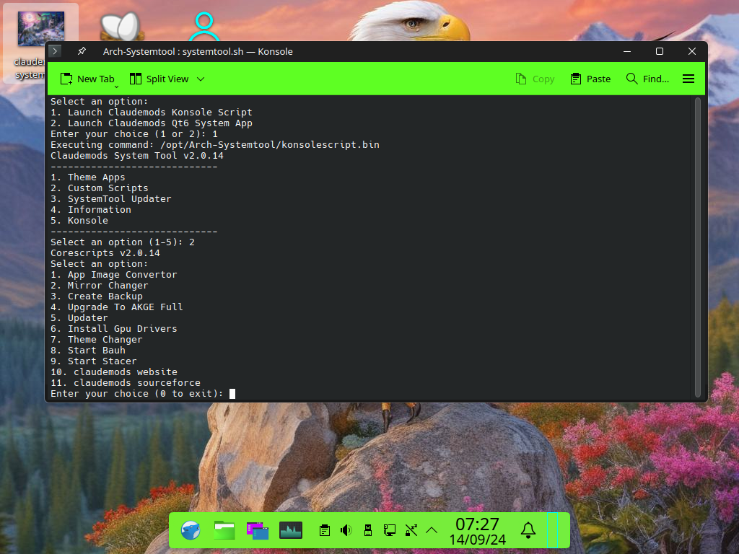Viewport: 739px width, 554px height.
Task: Click the Split View button
Action: point(159,79)
